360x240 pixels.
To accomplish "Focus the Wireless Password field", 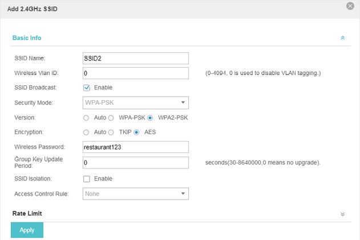I will 136,147.
